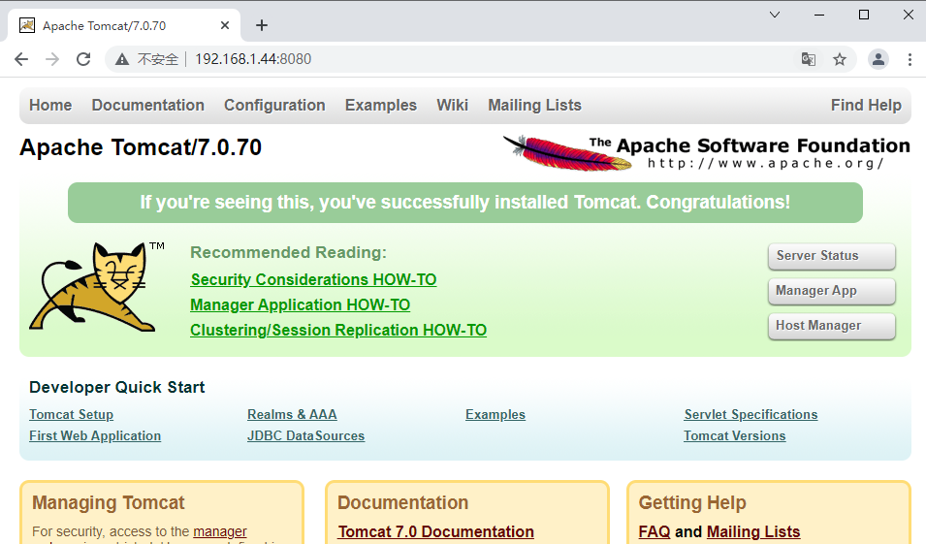The height and width of the screenshot is (544, 926).
Task: Bookmark this page with the star icon
Action: pyautogui.click(x=839, y=59)
